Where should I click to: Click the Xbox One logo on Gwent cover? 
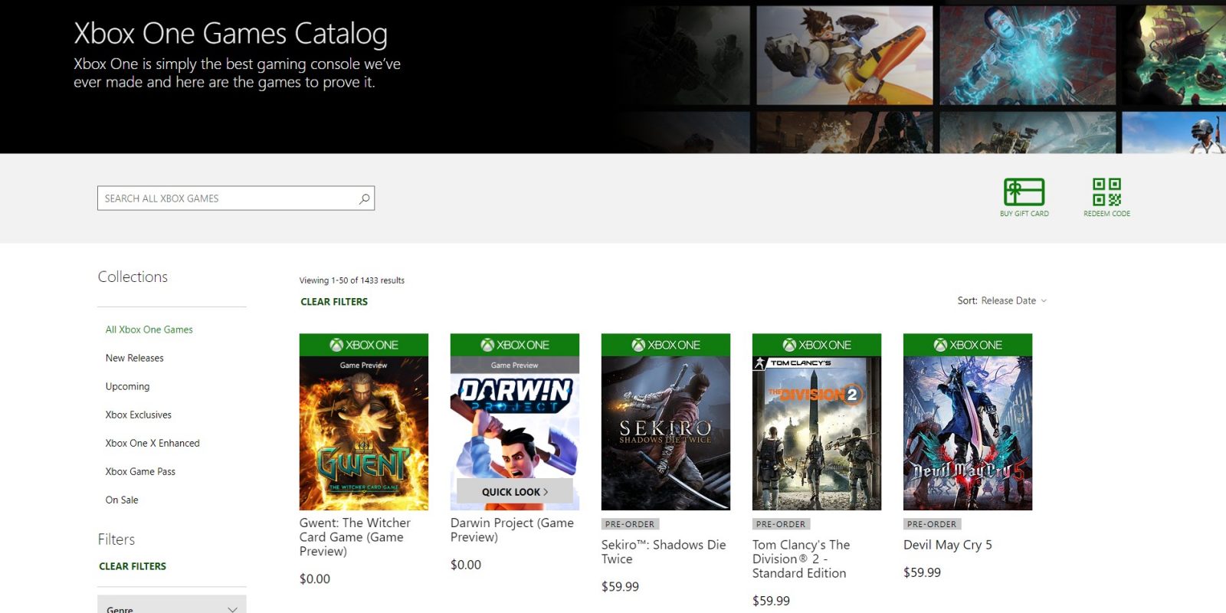364,345
